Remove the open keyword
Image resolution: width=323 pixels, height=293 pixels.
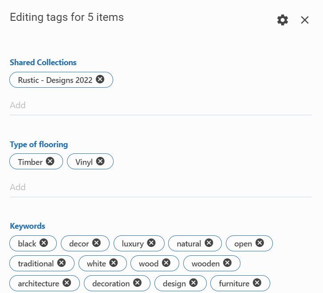pyautogui.click(x=260, y=243)
